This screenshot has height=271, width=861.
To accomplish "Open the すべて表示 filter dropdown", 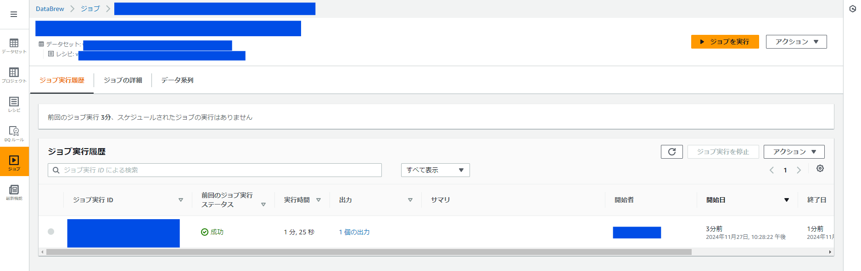I will tap(435, 170).
